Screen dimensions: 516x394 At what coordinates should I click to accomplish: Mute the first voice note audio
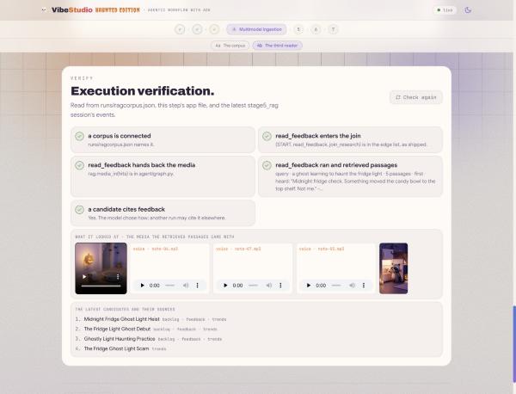coord(186,286)
